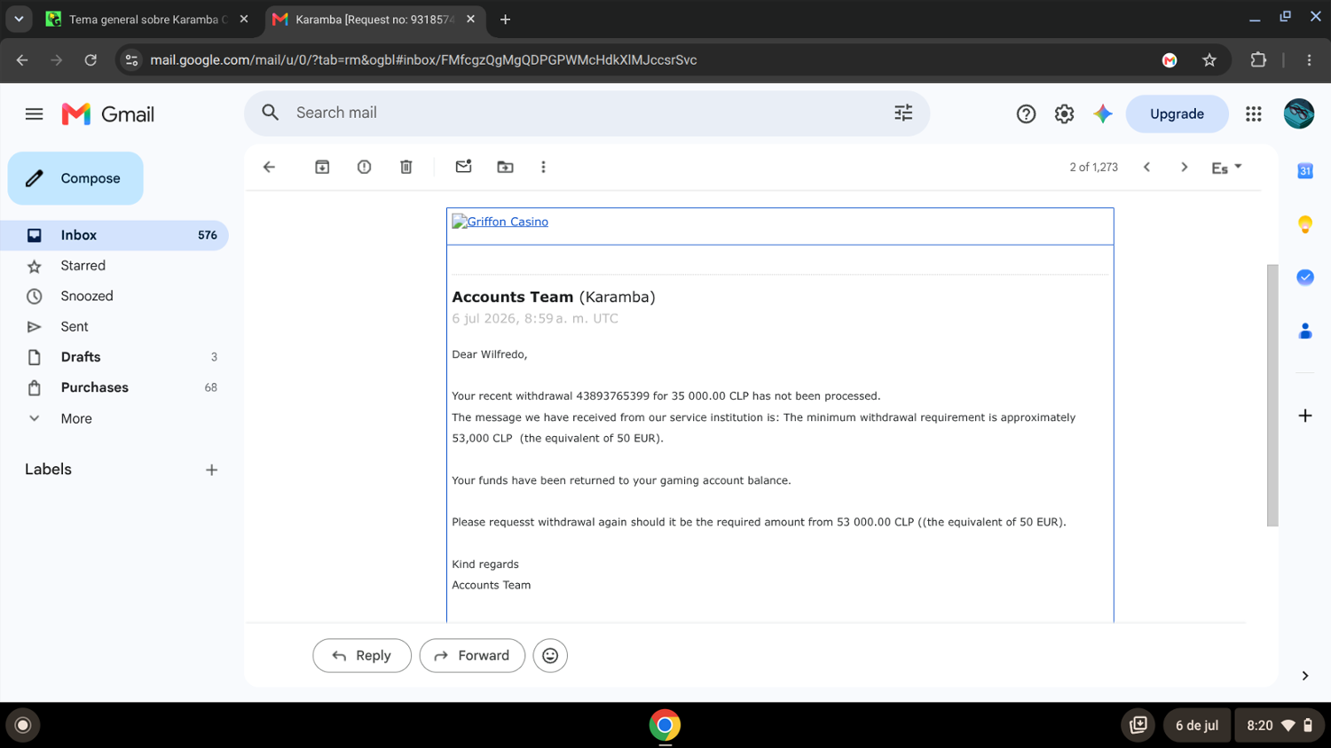Open the Sent folder
1331x748 pixels.
click(114, 326)
